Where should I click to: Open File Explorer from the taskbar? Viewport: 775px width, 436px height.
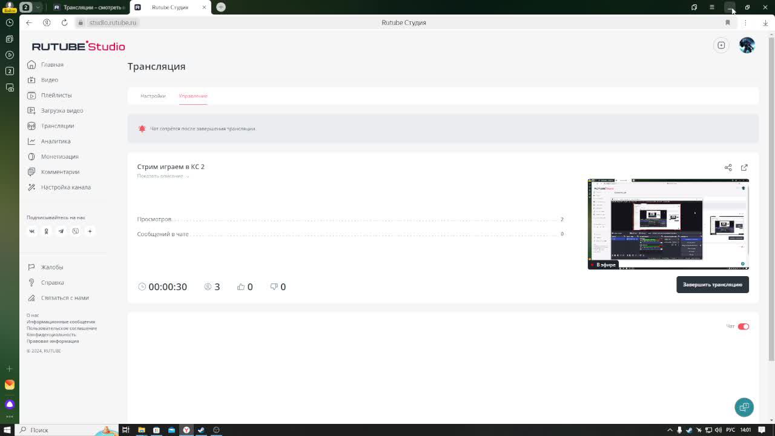pos(141,430)
